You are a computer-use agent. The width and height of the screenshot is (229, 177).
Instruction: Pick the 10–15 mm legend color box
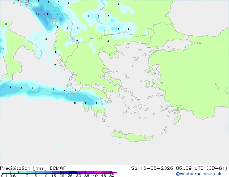click(x=48, y=172)
